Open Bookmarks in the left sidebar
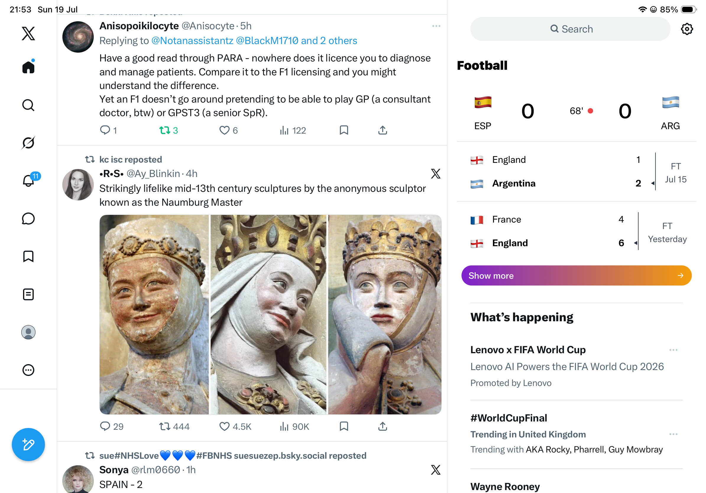706x493 pixels. coord(28,256)
